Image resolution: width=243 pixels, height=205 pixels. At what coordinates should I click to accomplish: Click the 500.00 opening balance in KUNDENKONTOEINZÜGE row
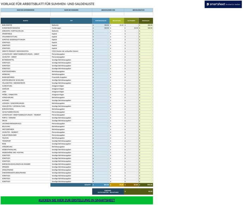[x=101, y=28]
